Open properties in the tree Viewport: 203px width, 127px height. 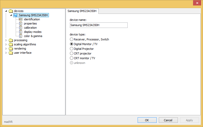click(x=30, y=23)
